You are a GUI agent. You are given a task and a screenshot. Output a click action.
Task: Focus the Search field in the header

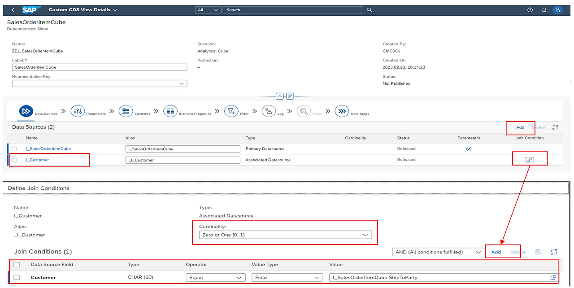pos(293,9)
